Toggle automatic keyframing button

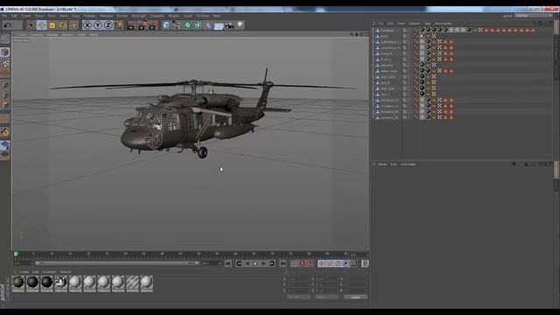tap(302, 263)
